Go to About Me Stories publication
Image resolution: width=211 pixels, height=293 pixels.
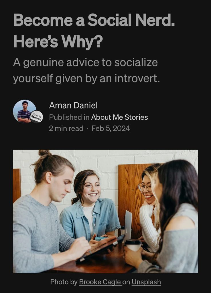click(119, 117)
